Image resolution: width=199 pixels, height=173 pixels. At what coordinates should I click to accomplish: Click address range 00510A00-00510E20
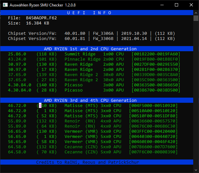click(x=153, y=111)
